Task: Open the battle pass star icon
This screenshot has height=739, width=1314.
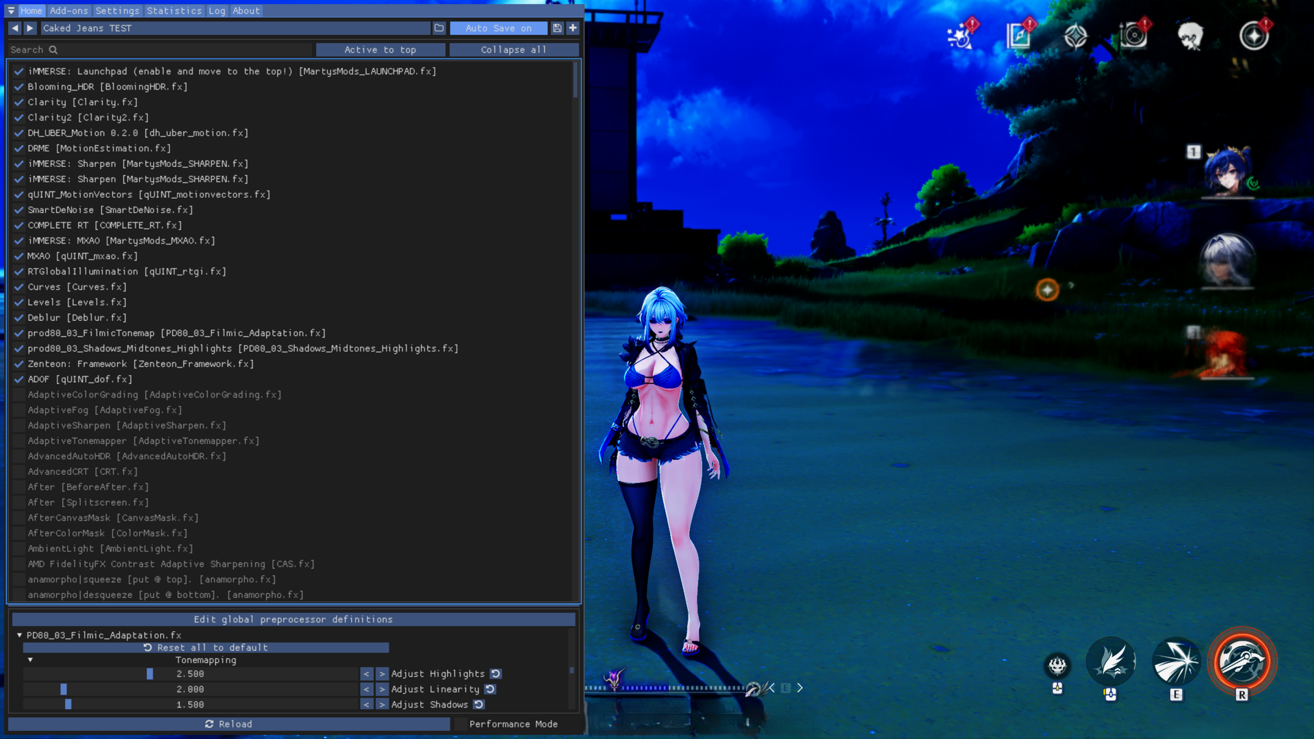Action: (1254, 35)
